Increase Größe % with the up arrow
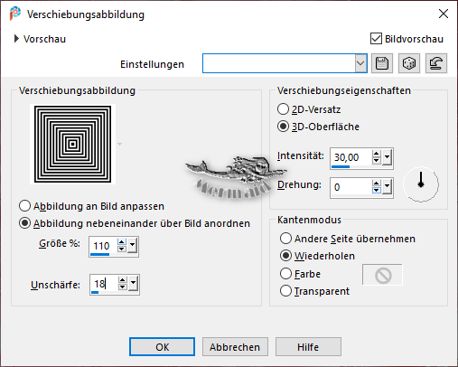The image size is (458, 367). 121,242
